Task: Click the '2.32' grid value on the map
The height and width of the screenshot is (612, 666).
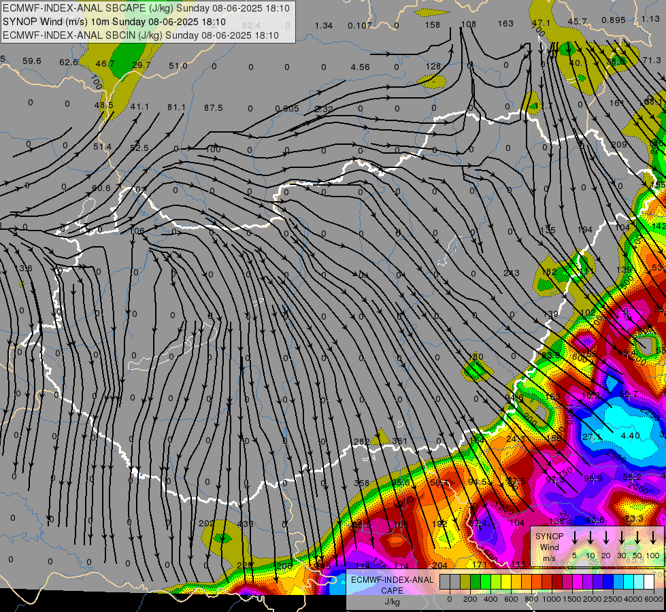Action: coord(324,109)
